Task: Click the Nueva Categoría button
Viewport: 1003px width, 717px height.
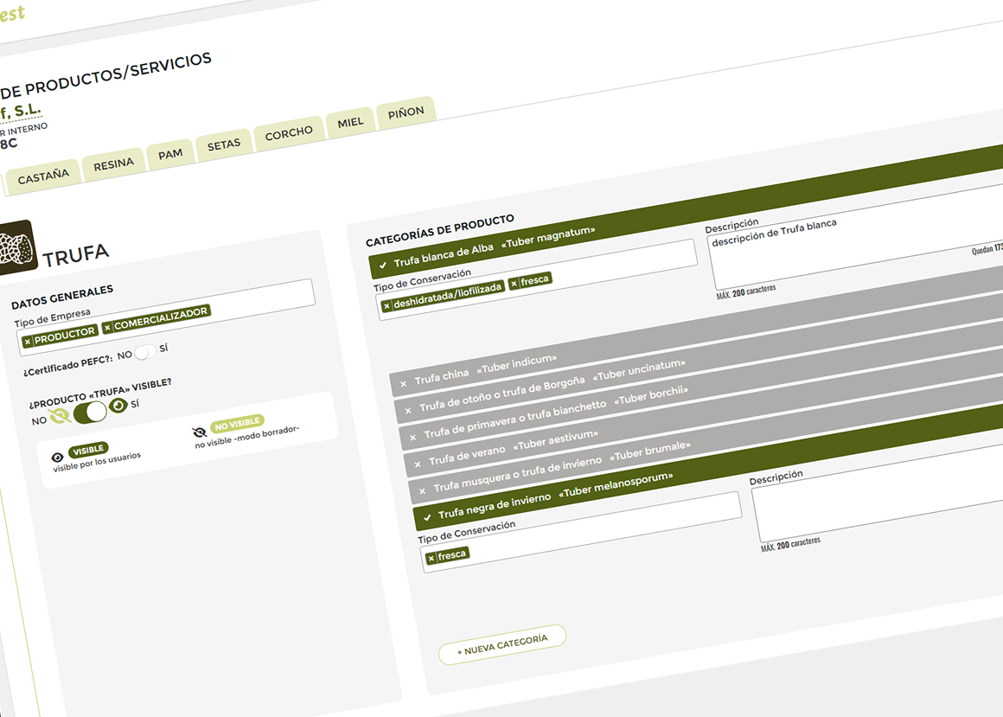Action: tap(501, 645)
